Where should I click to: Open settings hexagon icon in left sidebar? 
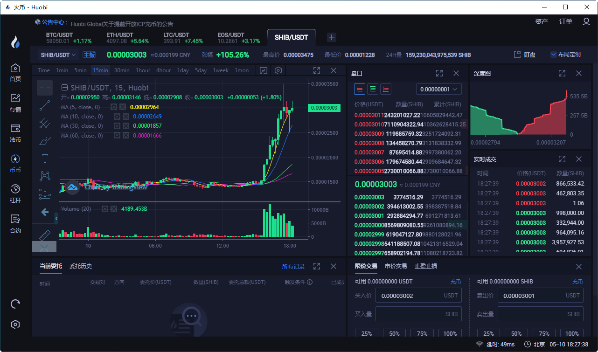click(15, 324)
